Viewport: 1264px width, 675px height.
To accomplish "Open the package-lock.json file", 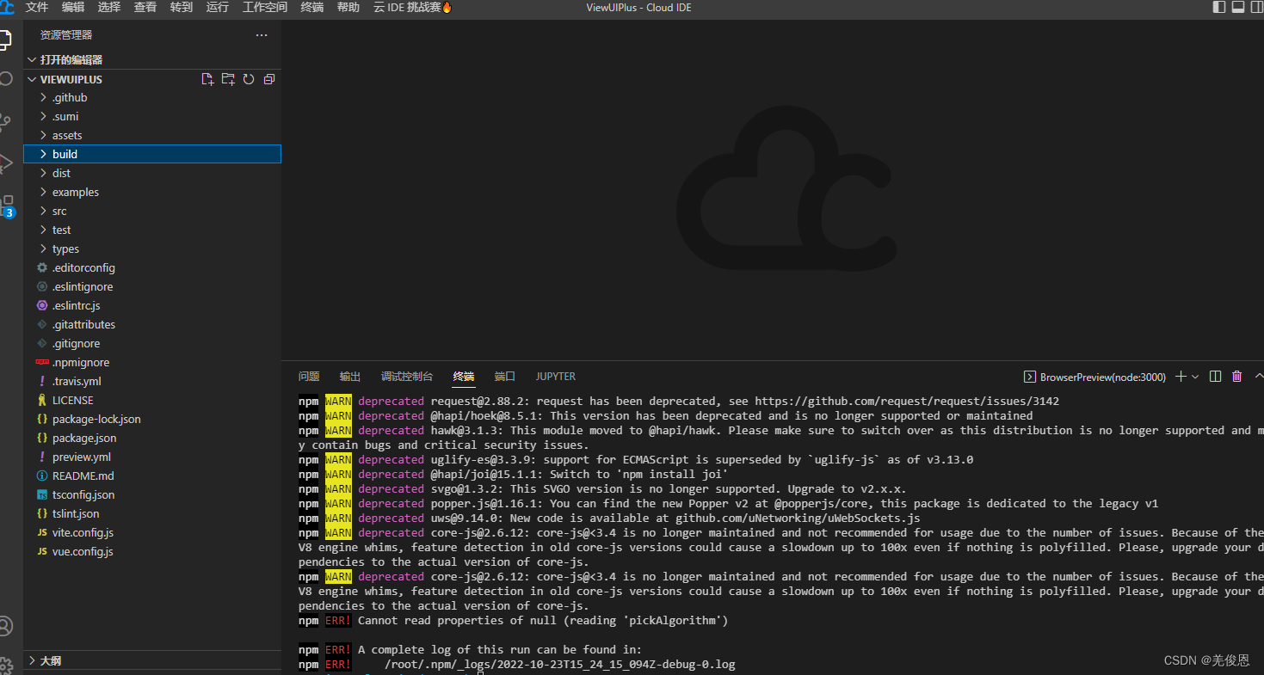I will 152,420.
